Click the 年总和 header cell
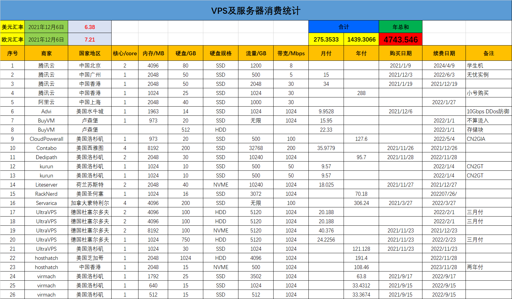Screen dimensions: 512x299 click(400, 27)
